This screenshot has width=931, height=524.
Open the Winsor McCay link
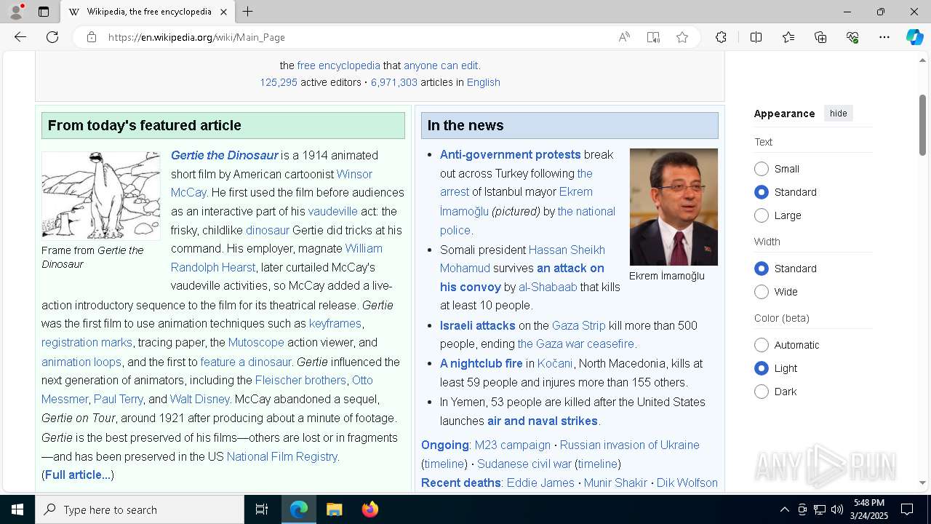click(271, 183)
